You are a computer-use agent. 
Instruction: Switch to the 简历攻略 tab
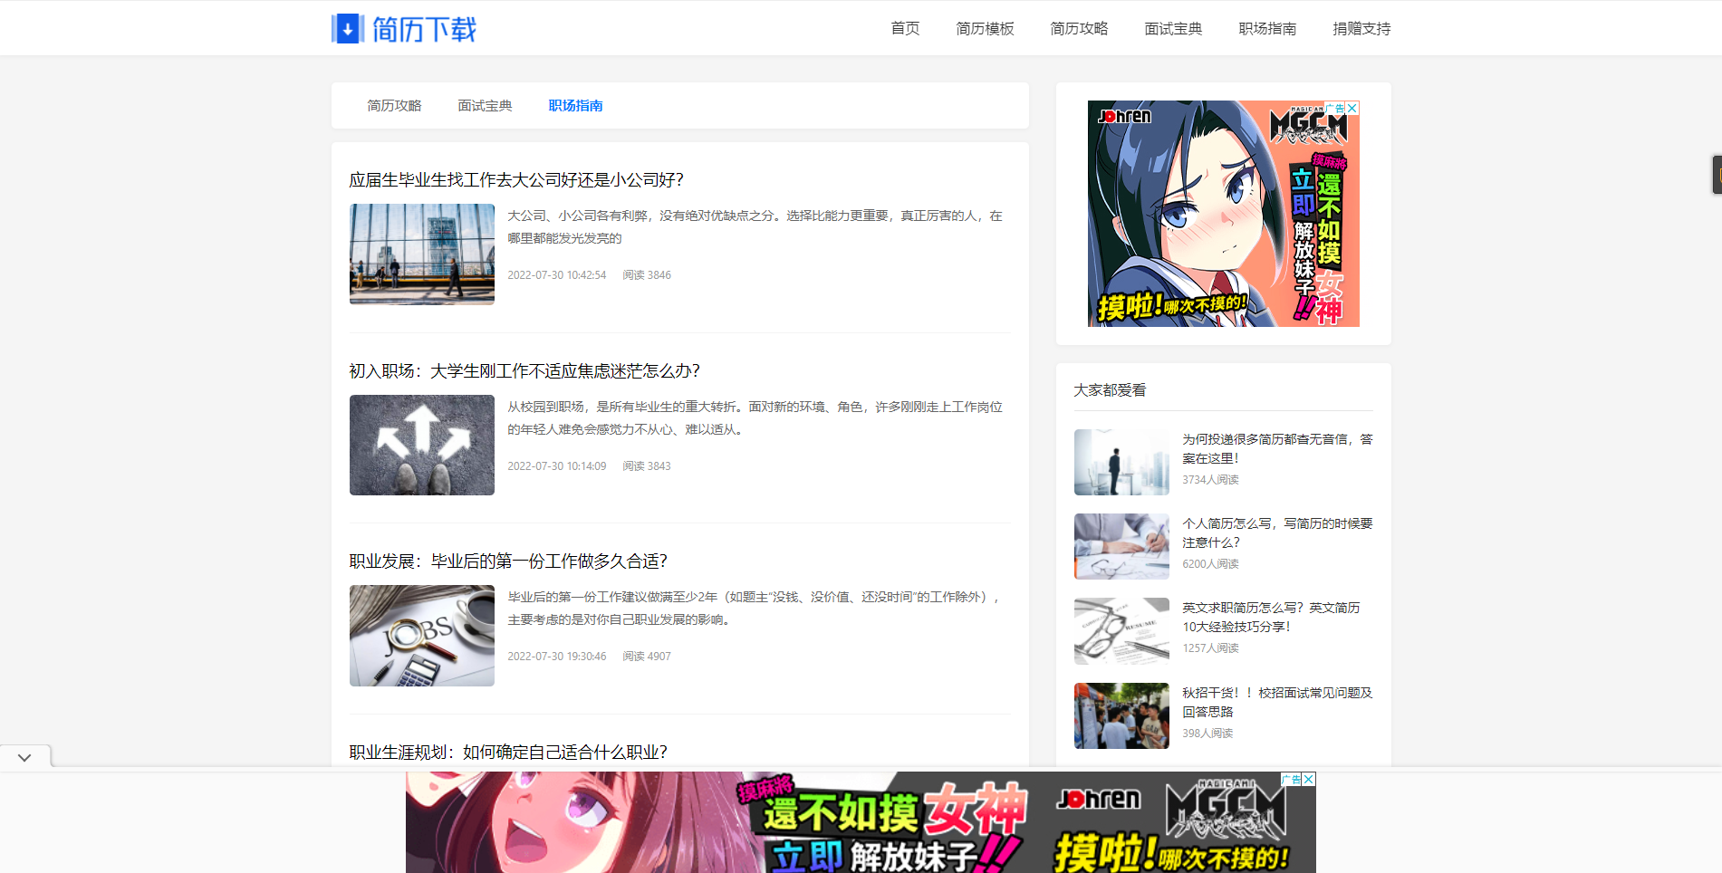394,105
